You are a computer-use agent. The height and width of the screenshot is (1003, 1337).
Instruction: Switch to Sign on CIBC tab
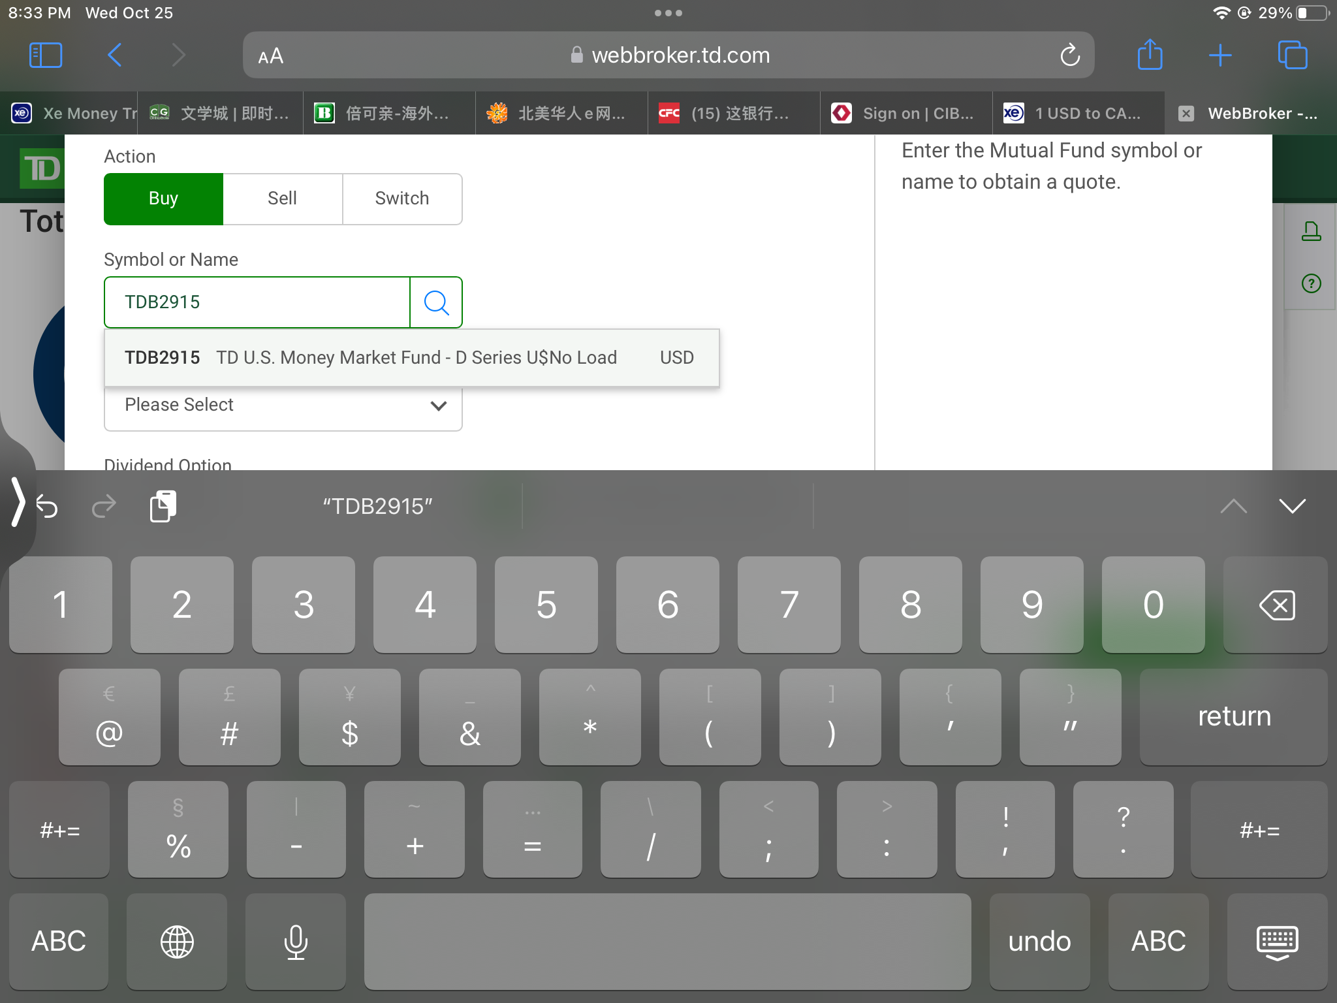(907, 113)
